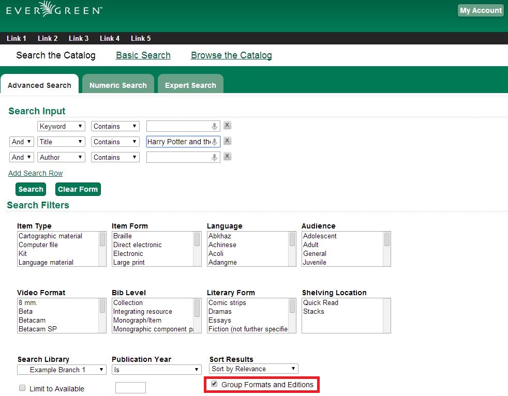Clear the Author row using its X icon

pos(227,156)
